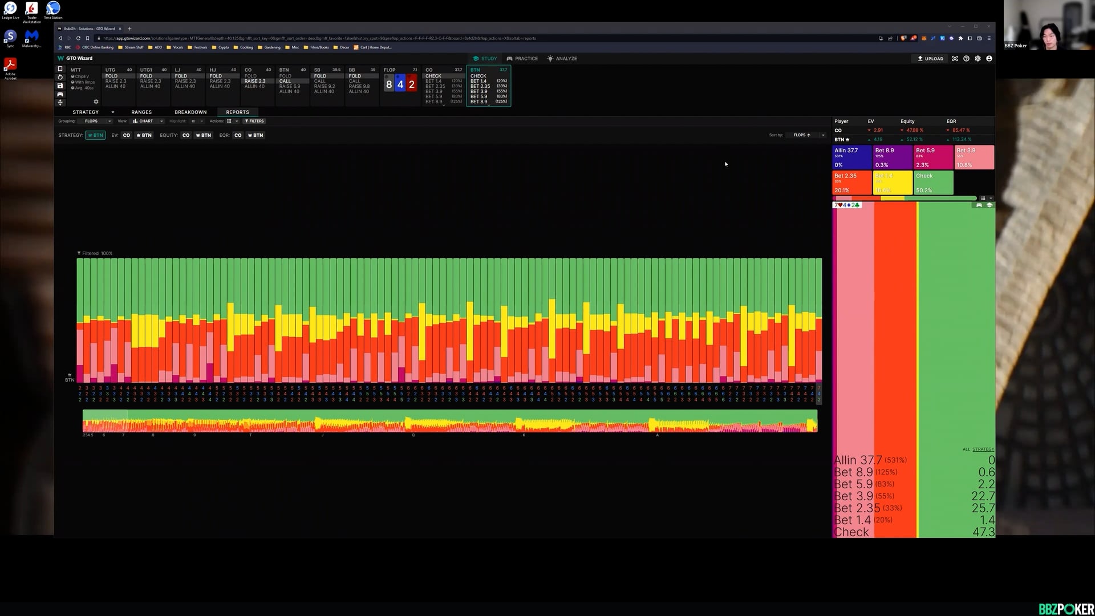Image resolution: width=1095 pixels, height=616 pixels.
Task: Switch to the Ranges tab
Action: coord(141,112)
